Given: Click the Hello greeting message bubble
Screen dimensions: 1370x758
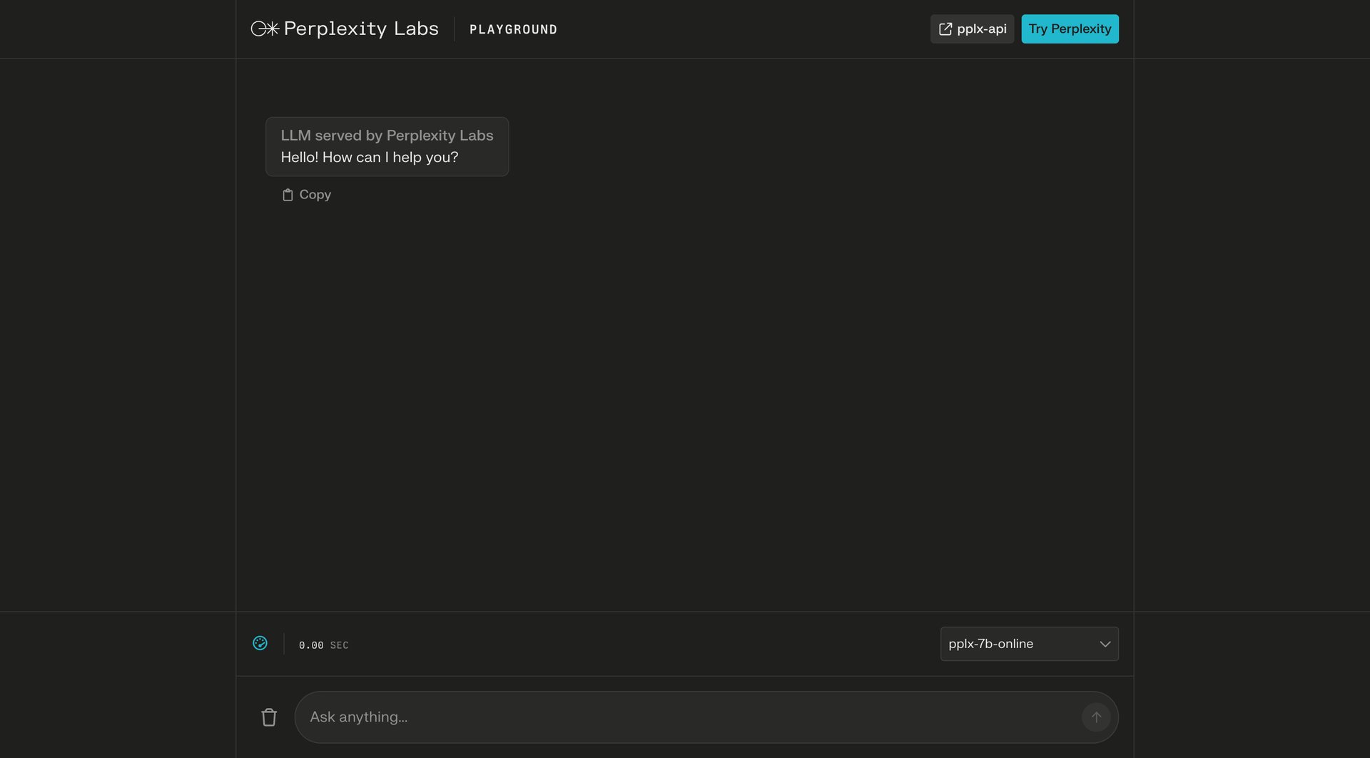Looking at the screenshot, I should (x=370, y=157).
